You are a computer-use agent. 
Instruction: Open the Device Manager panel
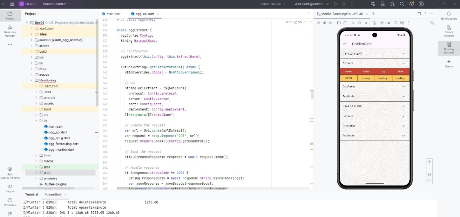point(449,30)
